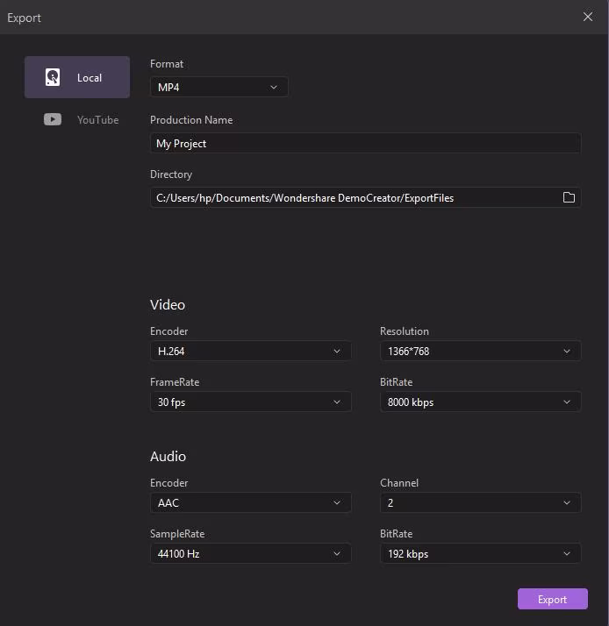Expand the 30 fps FrameRate dropdown
609x626 pixels.
click(250, 402)
